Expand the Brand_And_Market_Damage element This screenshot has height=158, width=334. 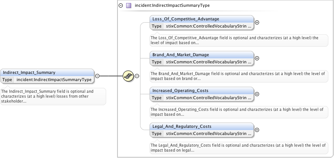point(257,58)
